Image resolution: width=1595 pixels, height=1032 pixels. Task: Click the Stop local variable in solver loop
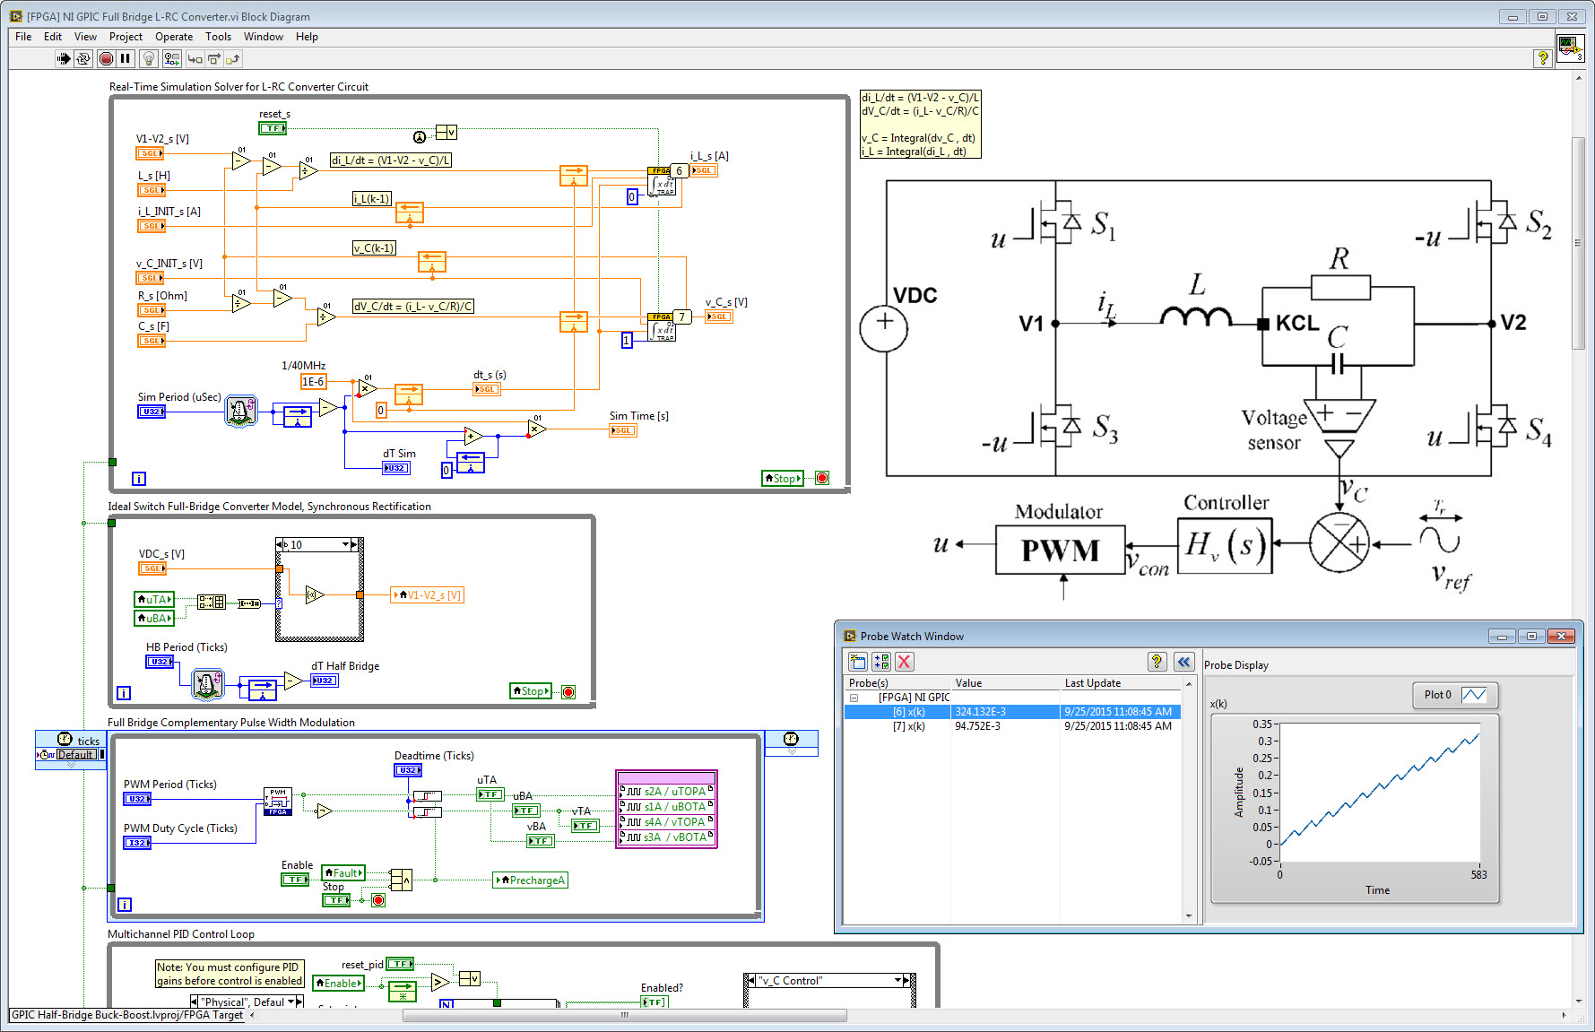click(x=782, y=479)
